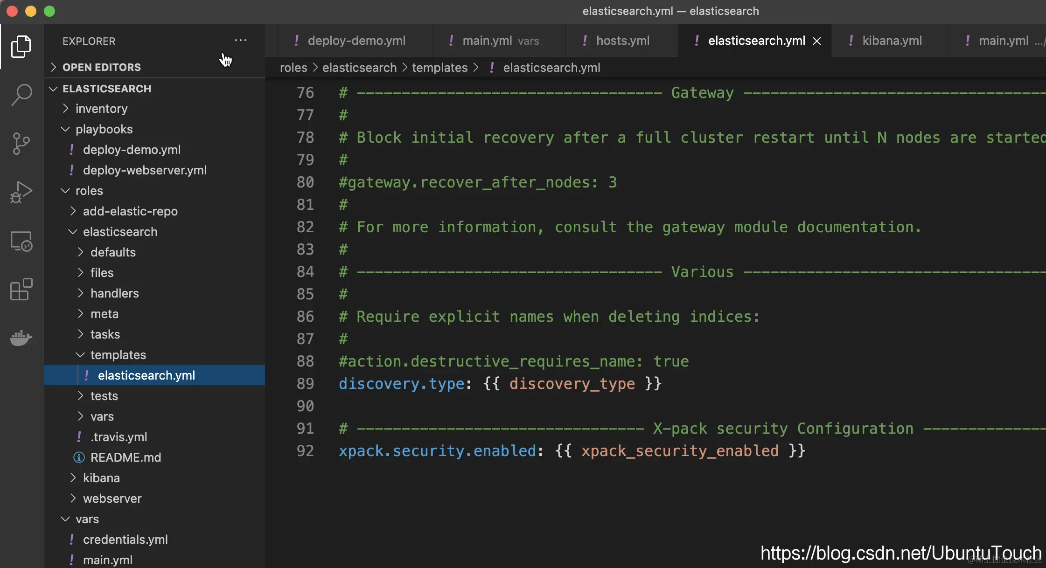This screenshot has height=568, width=1046.
Task: Expand the OPEN EDITORS section
Action: 101,67
